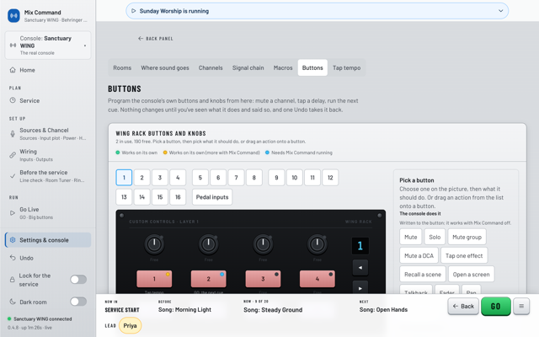Switch to the Tap tempo tab

point(346,67)
